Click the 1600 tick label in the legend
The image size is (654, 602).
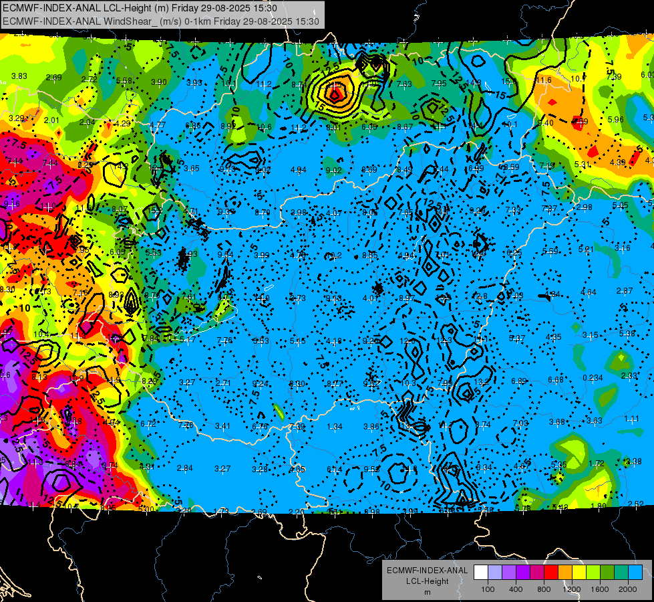tap(600, 589)
